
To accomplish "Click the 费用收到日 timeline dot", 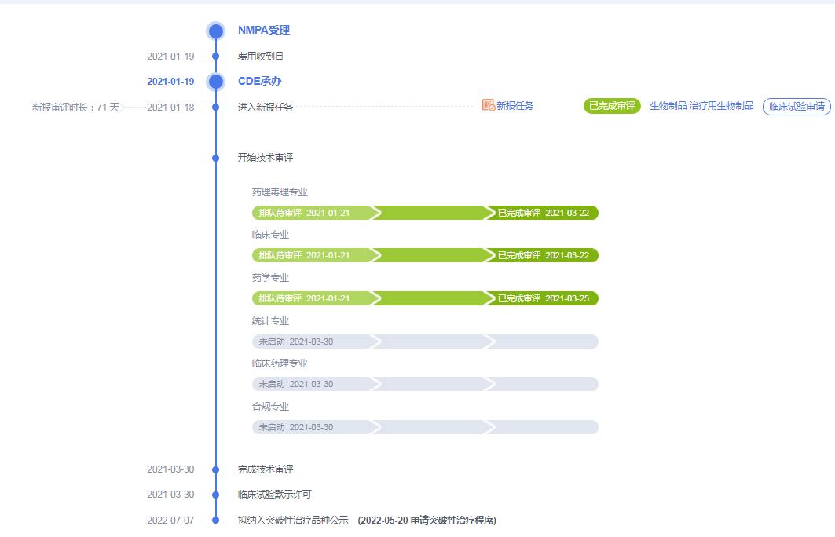I will (214, 56).
